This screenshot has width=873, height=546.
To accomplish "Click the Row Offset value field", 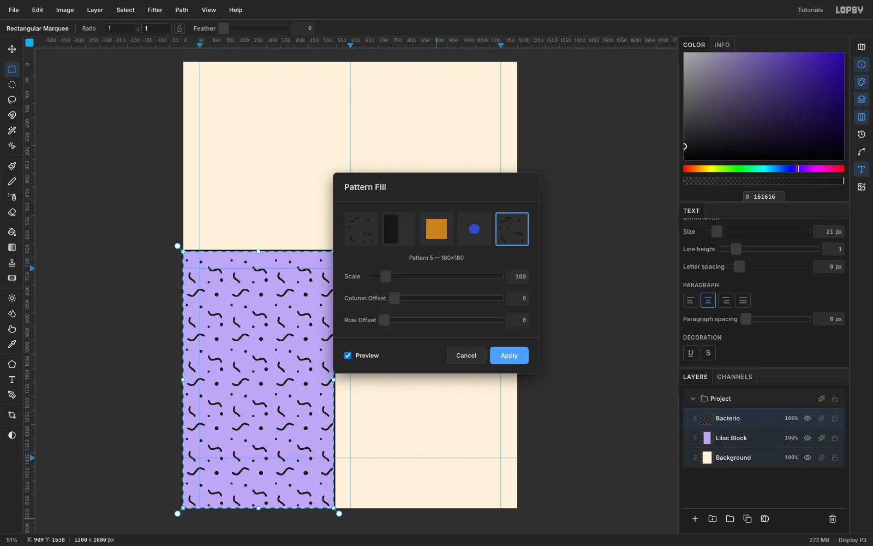I will click(x=517, y=320).
